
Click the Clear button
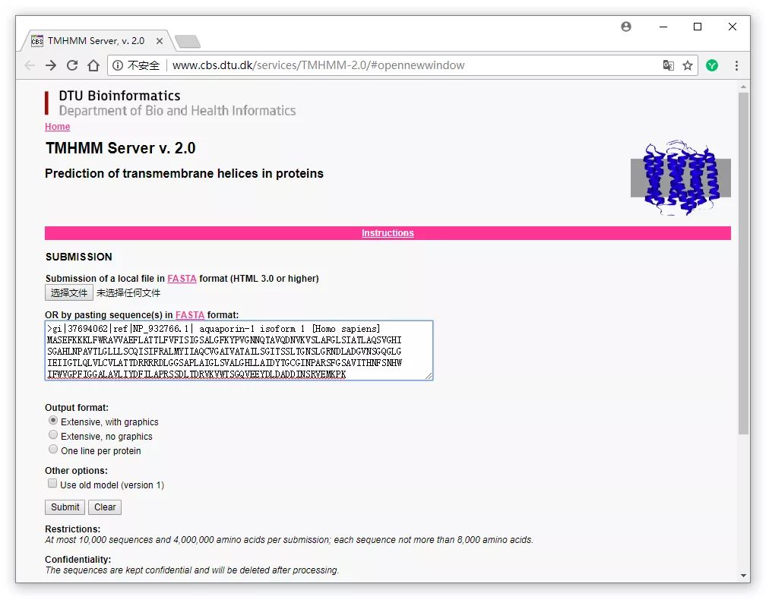104,507
